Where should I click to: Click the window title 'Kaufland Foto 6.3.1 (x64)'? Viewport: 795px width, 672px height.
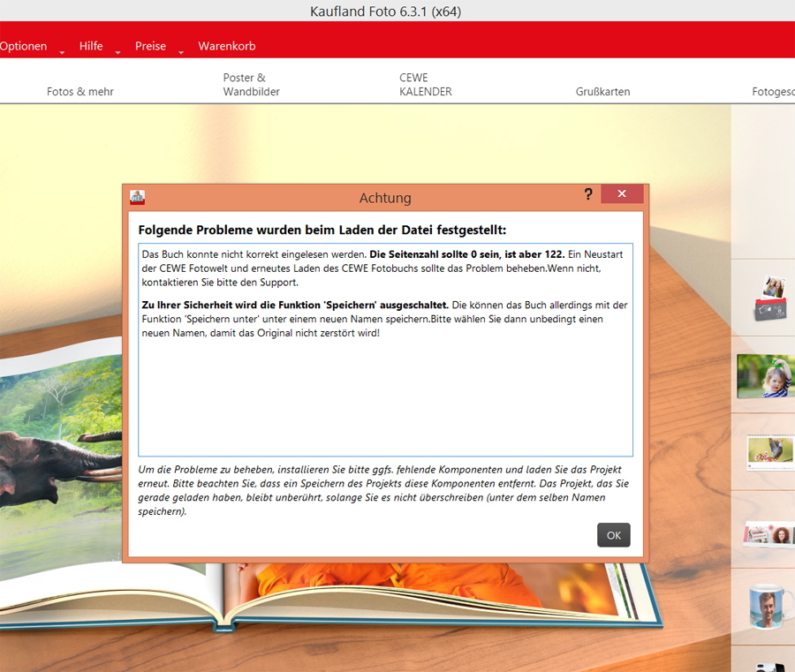385,11
